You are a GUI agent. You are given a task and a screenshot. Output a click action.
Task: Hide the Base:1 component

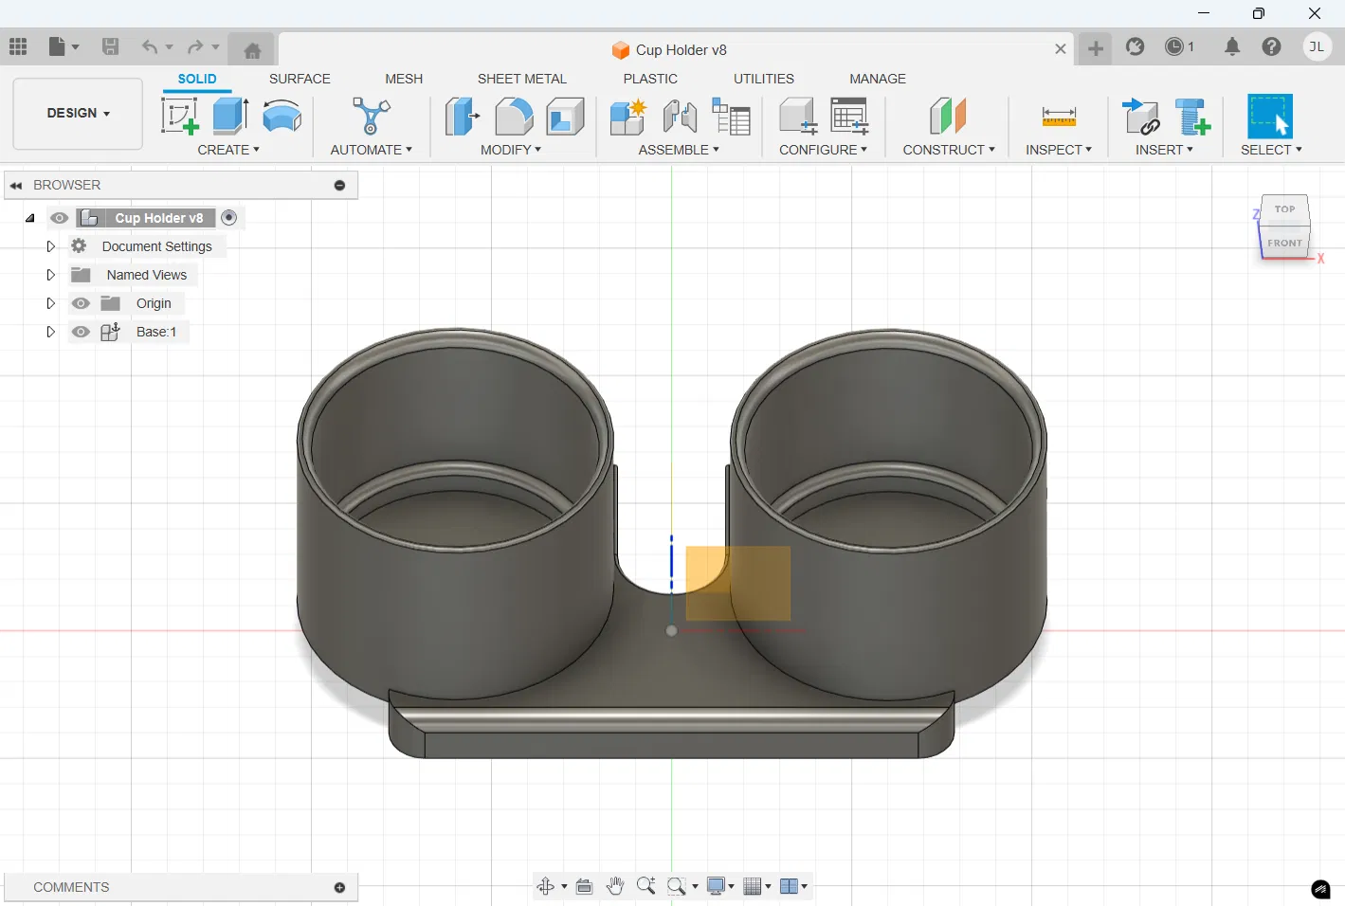coord(82,332)
